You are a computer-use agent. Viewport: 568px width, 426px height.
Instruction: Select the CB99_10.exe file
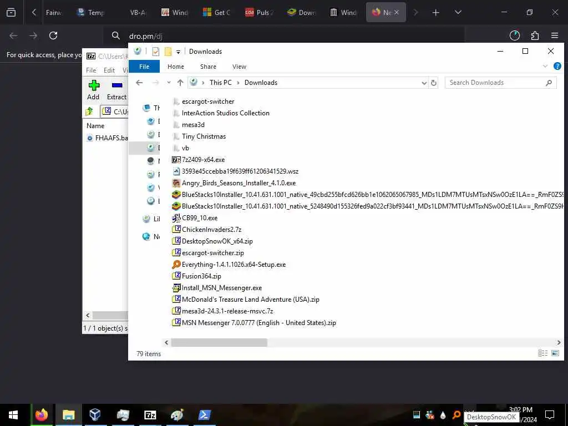click(x=195, y=218)
